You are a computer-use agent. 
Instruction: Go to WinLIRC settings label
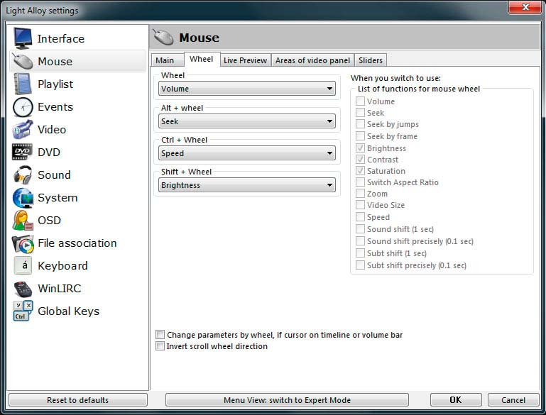(60, 289)
